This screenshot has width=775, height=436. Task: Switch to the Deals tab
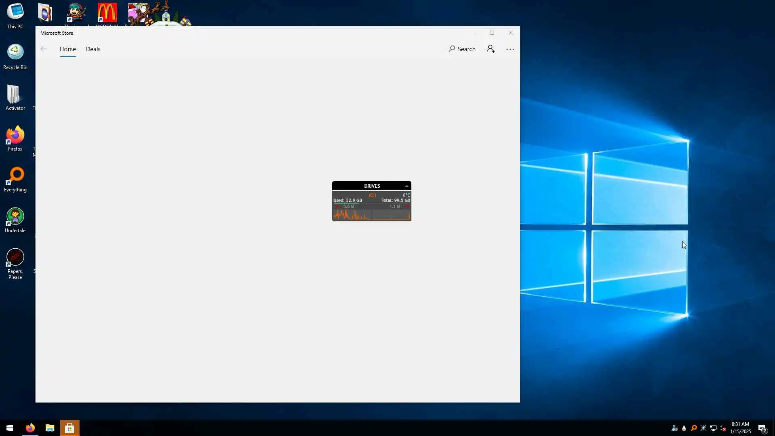93,49
